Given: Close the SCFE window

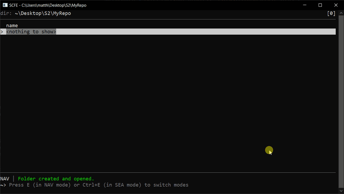Looking at the screenshot, I should [x=336, y=5].
